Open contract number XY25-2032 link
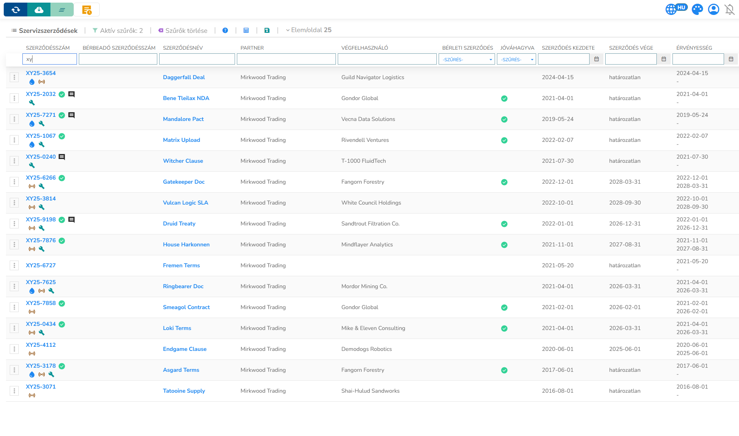Screen dimensions: 739x436 point(41,94)
